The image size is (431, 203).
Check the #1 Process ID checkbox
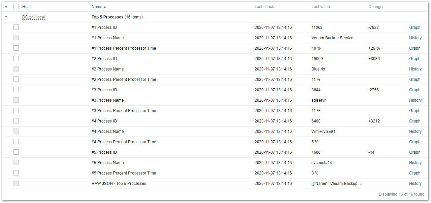[16, 27]
